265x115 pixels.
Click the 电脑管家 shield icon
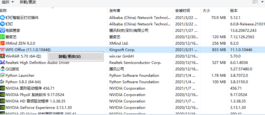click(x=2, y=30)
